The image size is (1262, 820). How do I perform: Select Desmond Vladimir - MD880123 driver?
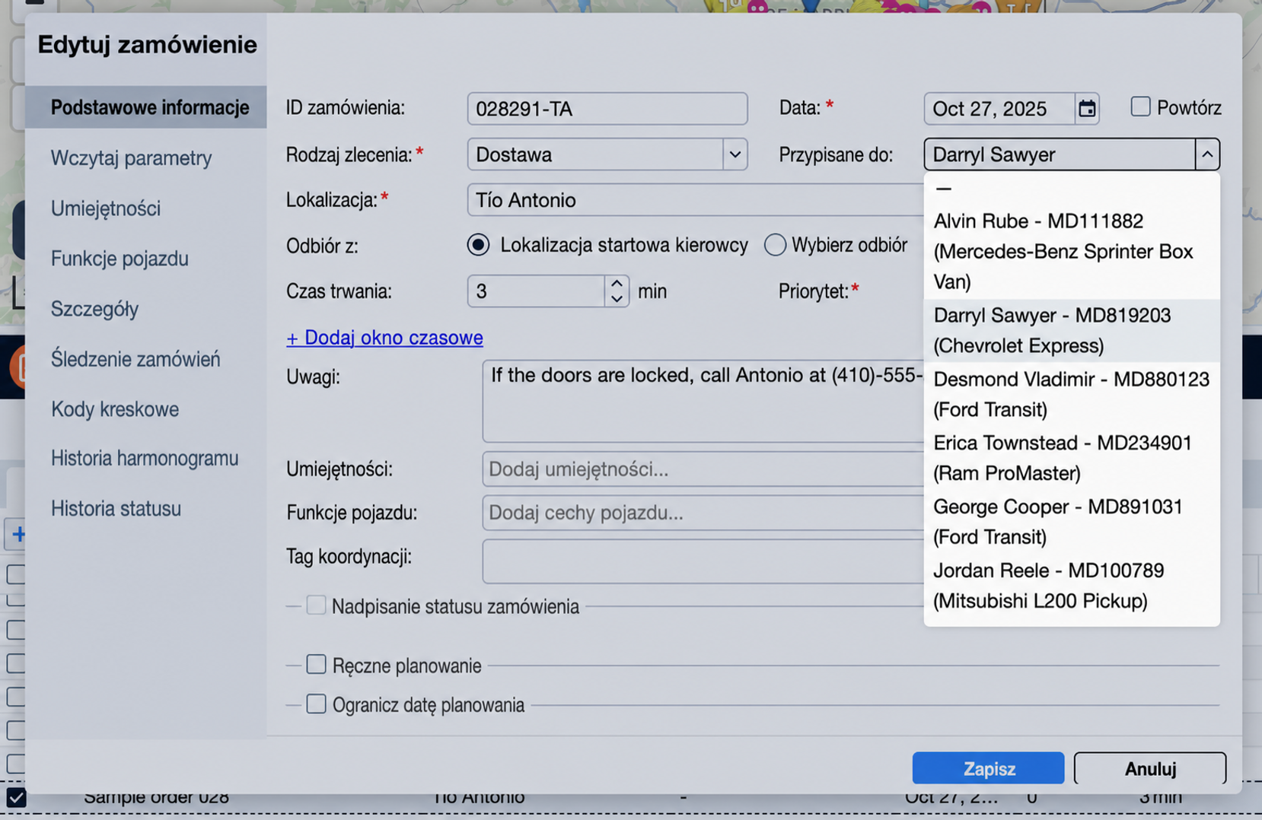[x=1072, y=394]
